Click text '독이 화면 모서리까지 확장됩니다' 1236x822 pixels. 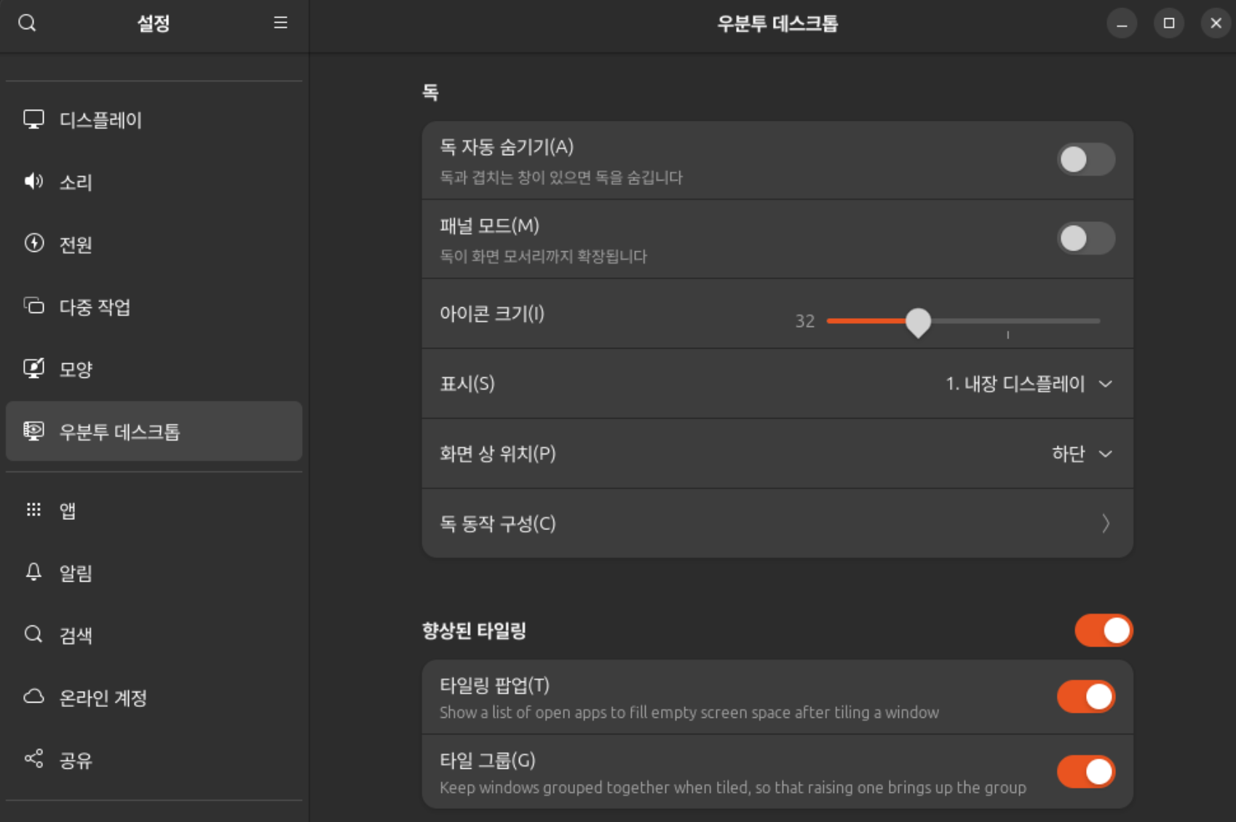[x=543, y=256]
